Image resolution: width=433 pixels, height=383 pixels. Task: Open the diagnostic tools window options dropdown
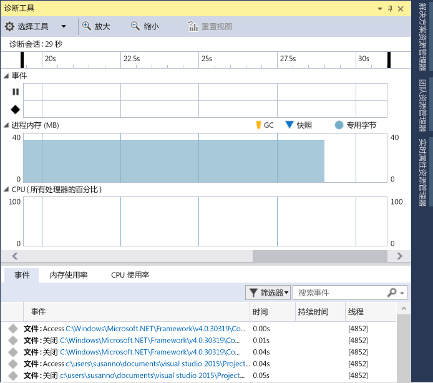point(380,9)
